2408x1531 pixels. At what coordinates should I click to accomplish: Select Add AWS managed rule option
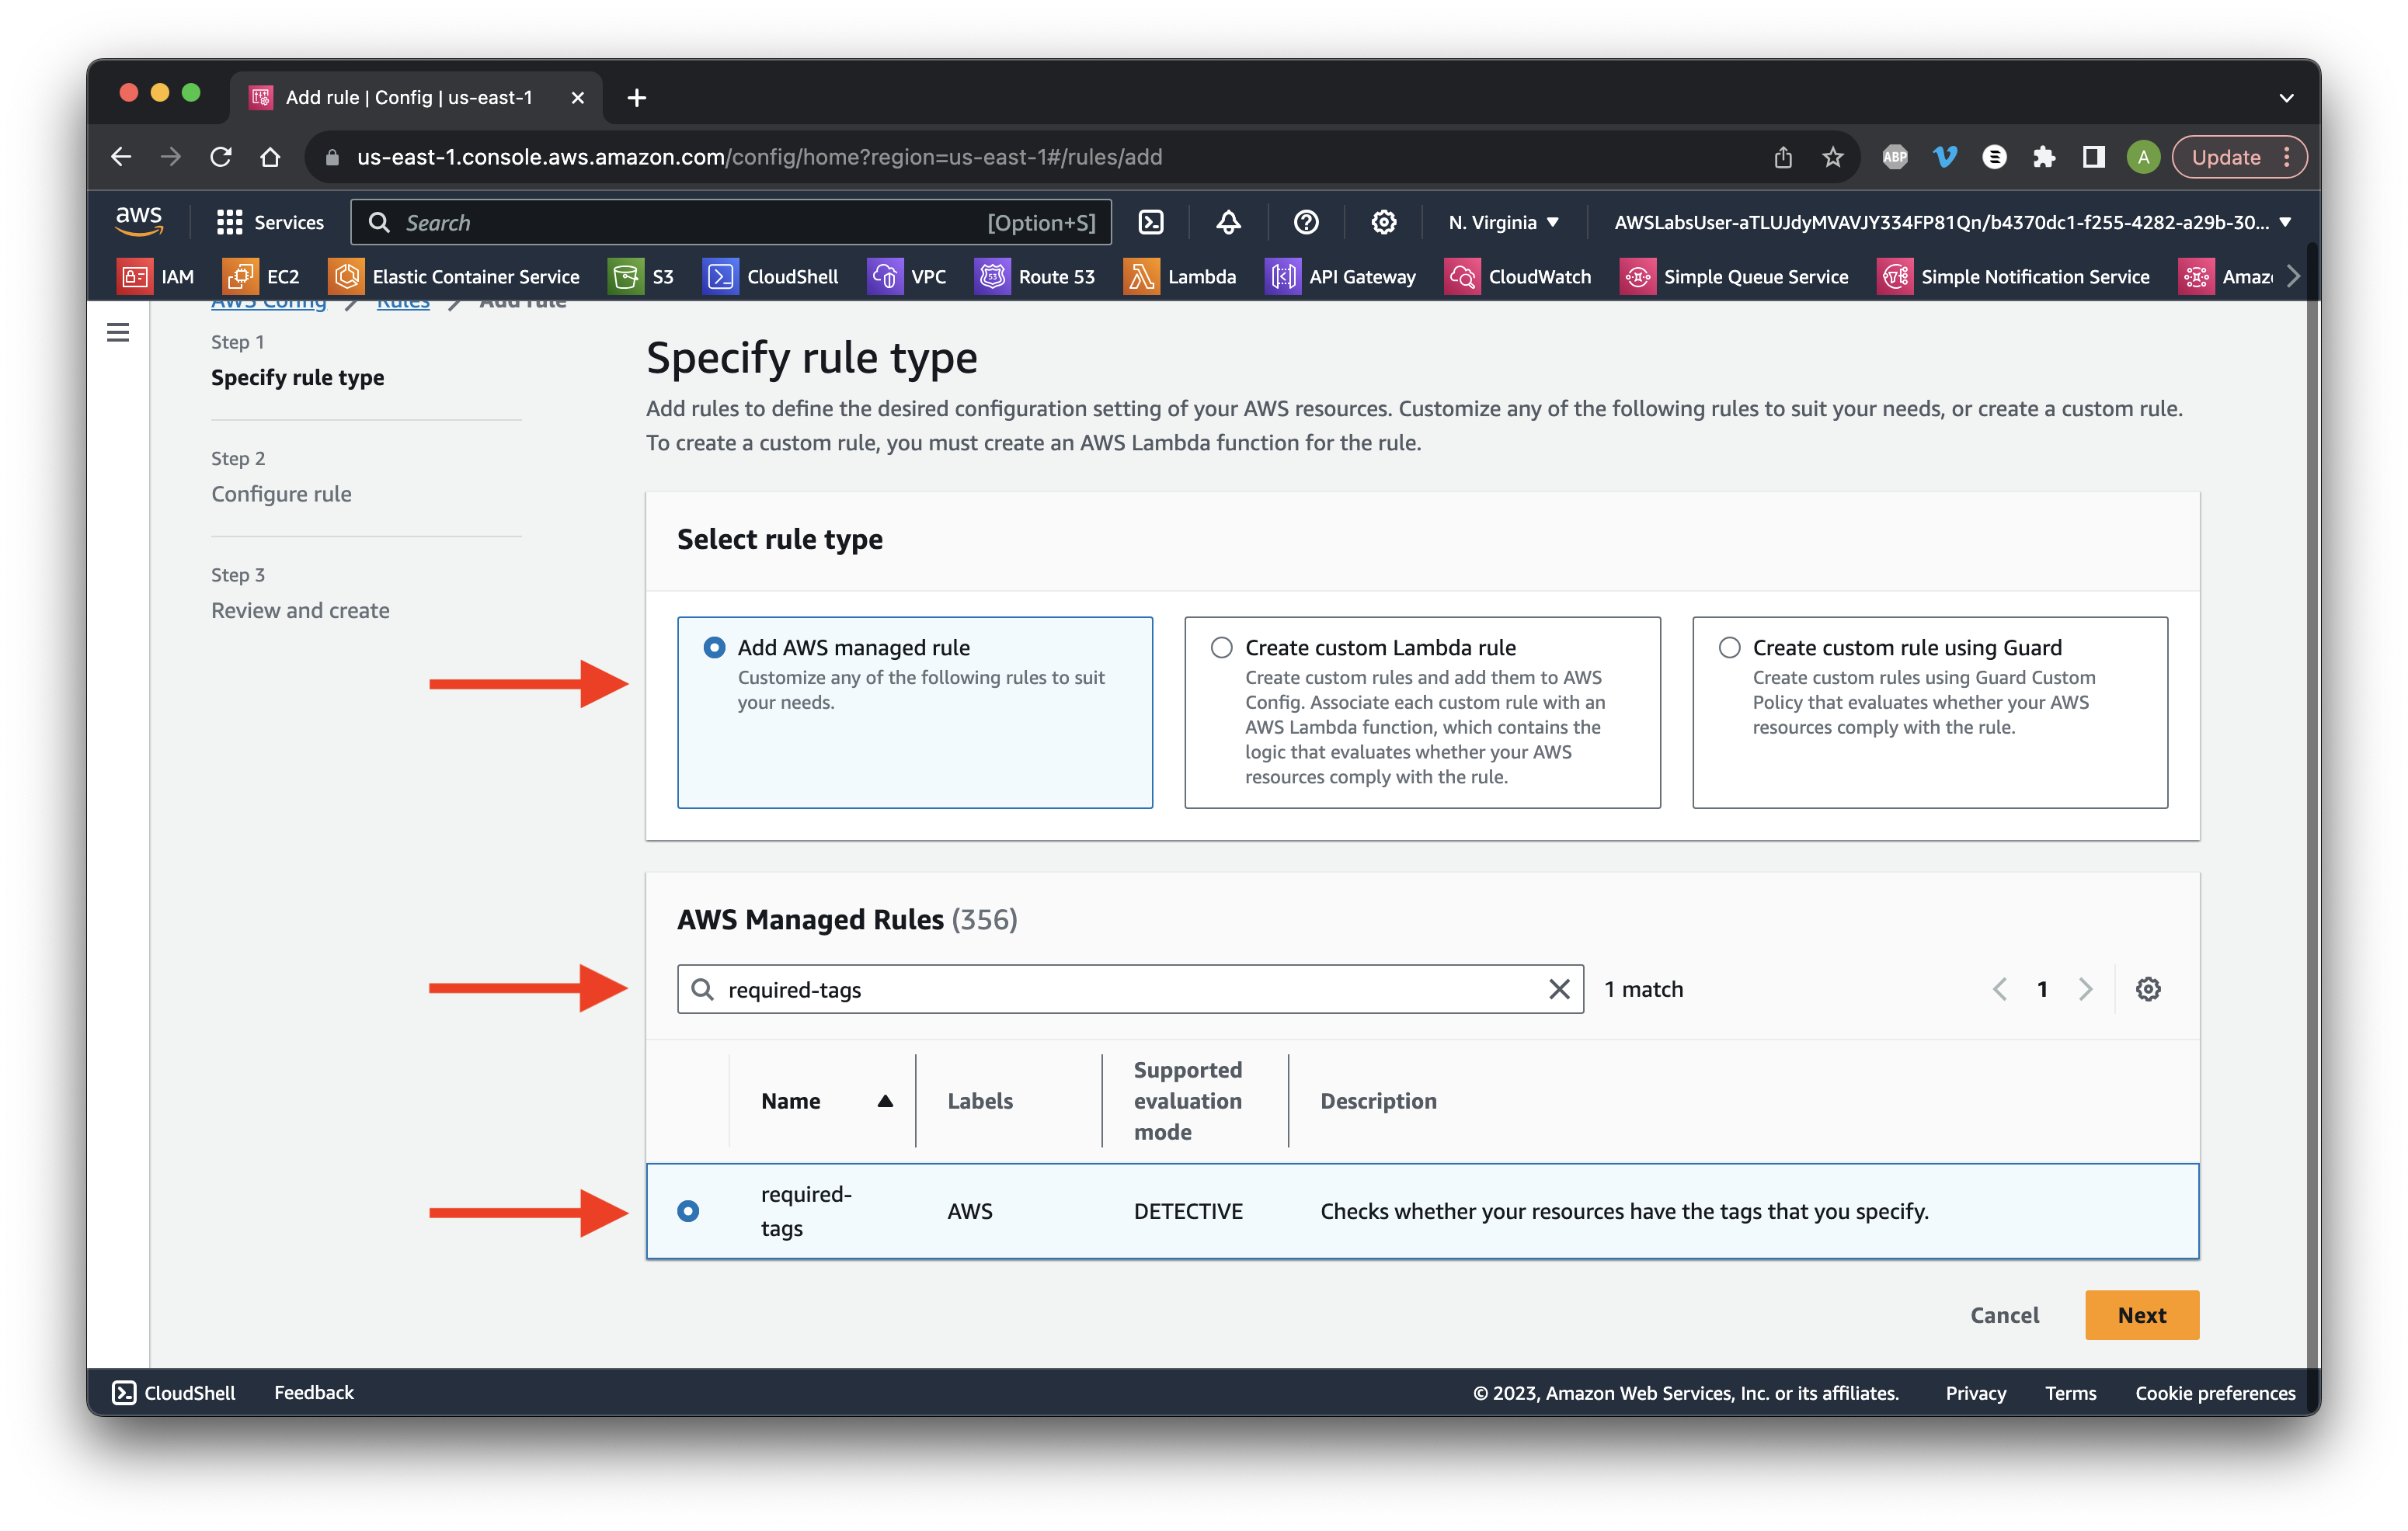[x=914, y=711]
